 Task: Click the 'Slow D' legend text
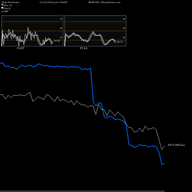click(8, 5)
